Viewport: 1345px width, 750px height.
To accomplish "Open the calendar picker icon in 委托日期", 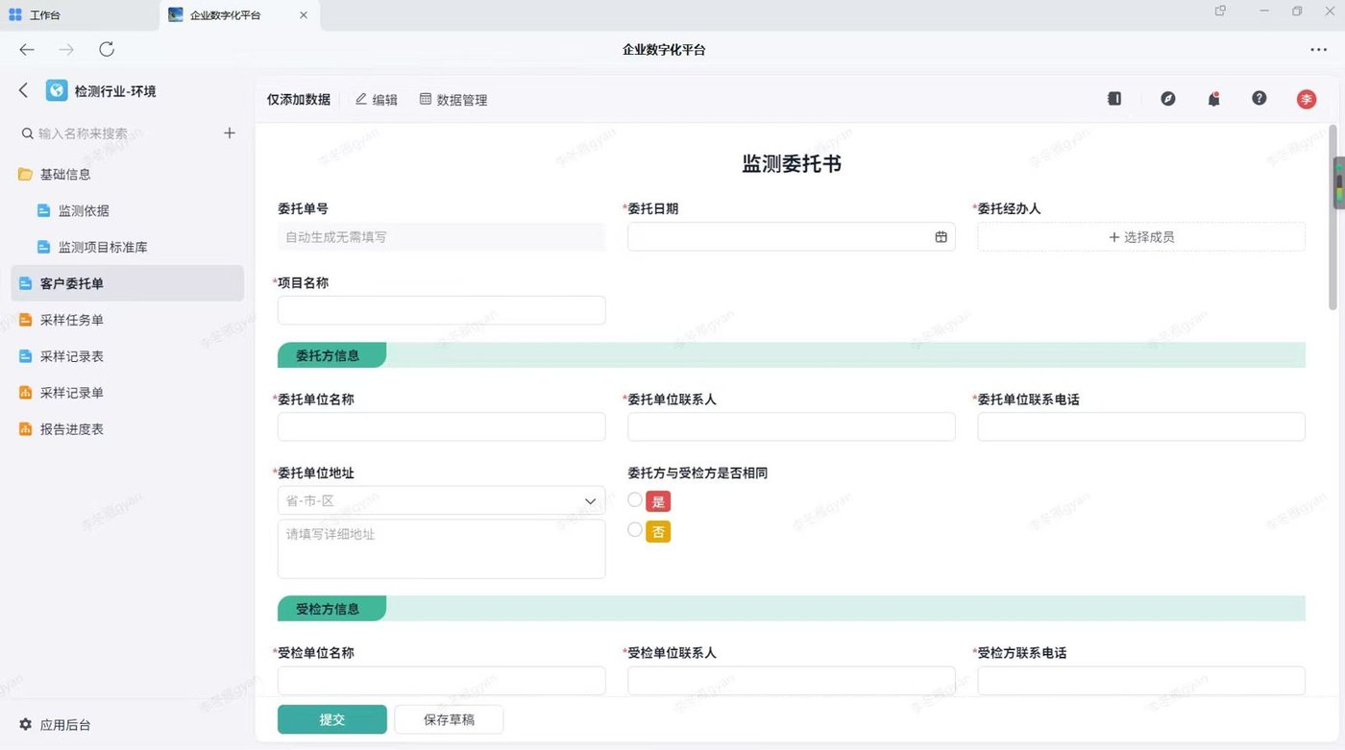I will coord(941,237).
